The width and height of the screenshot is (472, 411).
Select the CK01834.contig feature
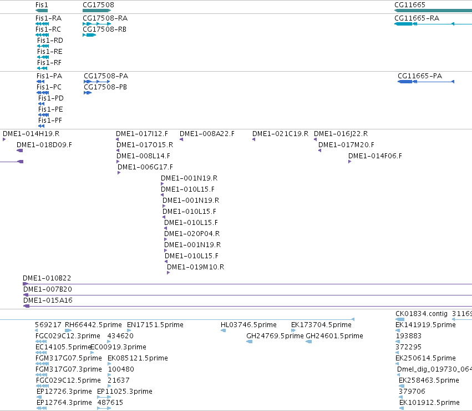click(x=422, y=314)
